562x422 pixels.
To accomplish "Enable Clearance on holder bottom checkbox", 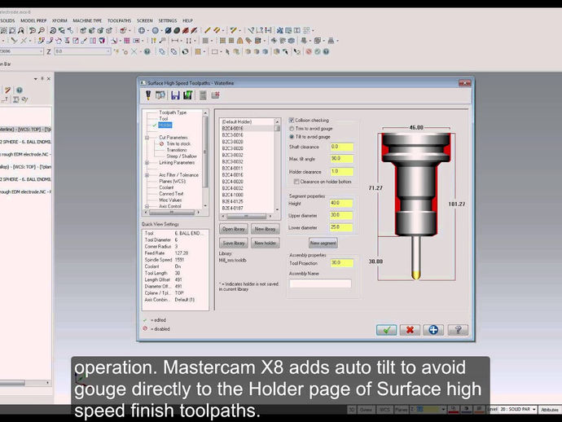I will tap(296, 182).
